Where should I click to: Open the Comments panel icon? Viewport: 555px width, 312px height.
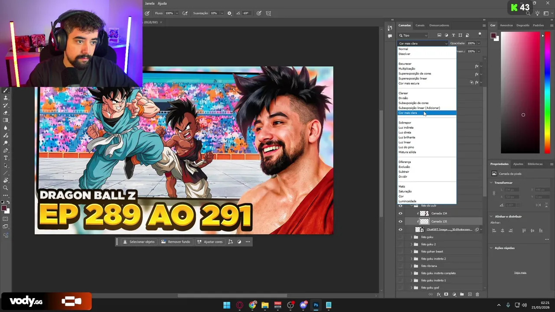[x=390, y=36]
